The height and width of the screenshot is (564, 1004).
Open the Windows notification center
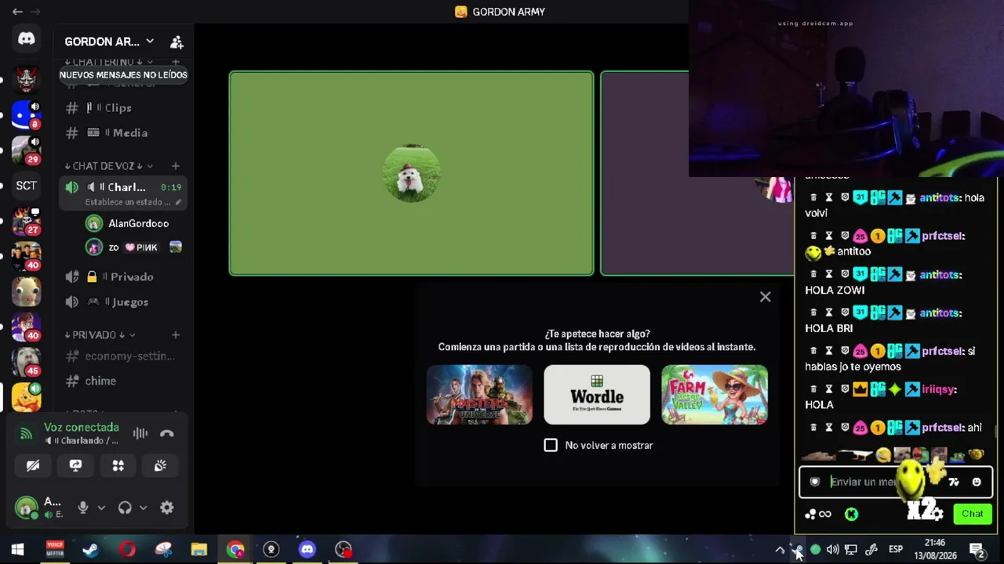point(977,550)
